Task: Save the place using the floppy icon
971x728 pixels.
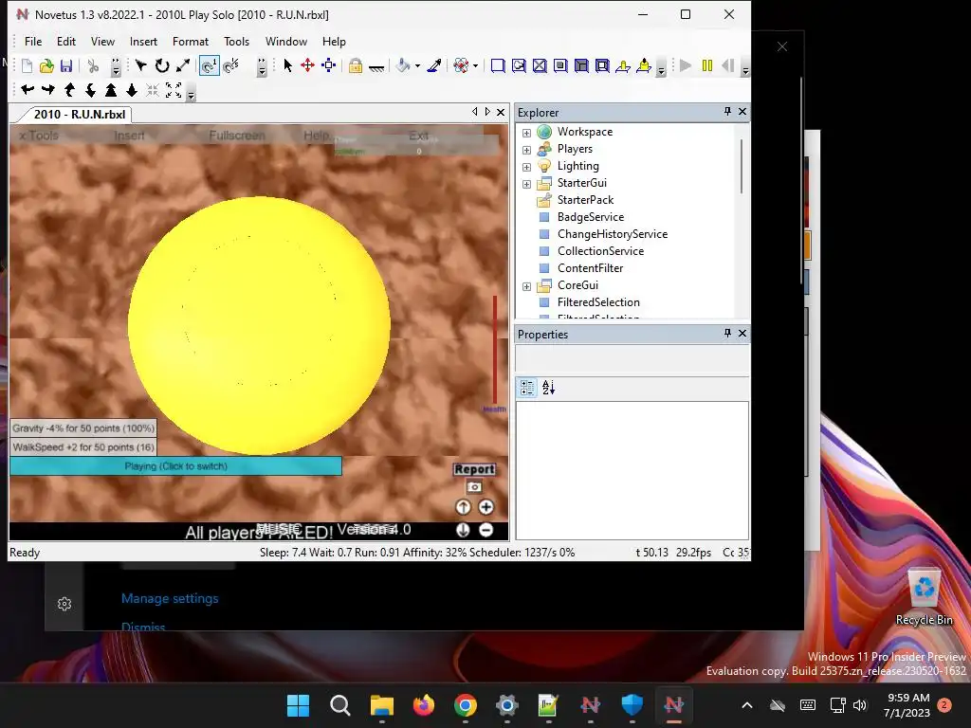Action: tap(66, 65)
